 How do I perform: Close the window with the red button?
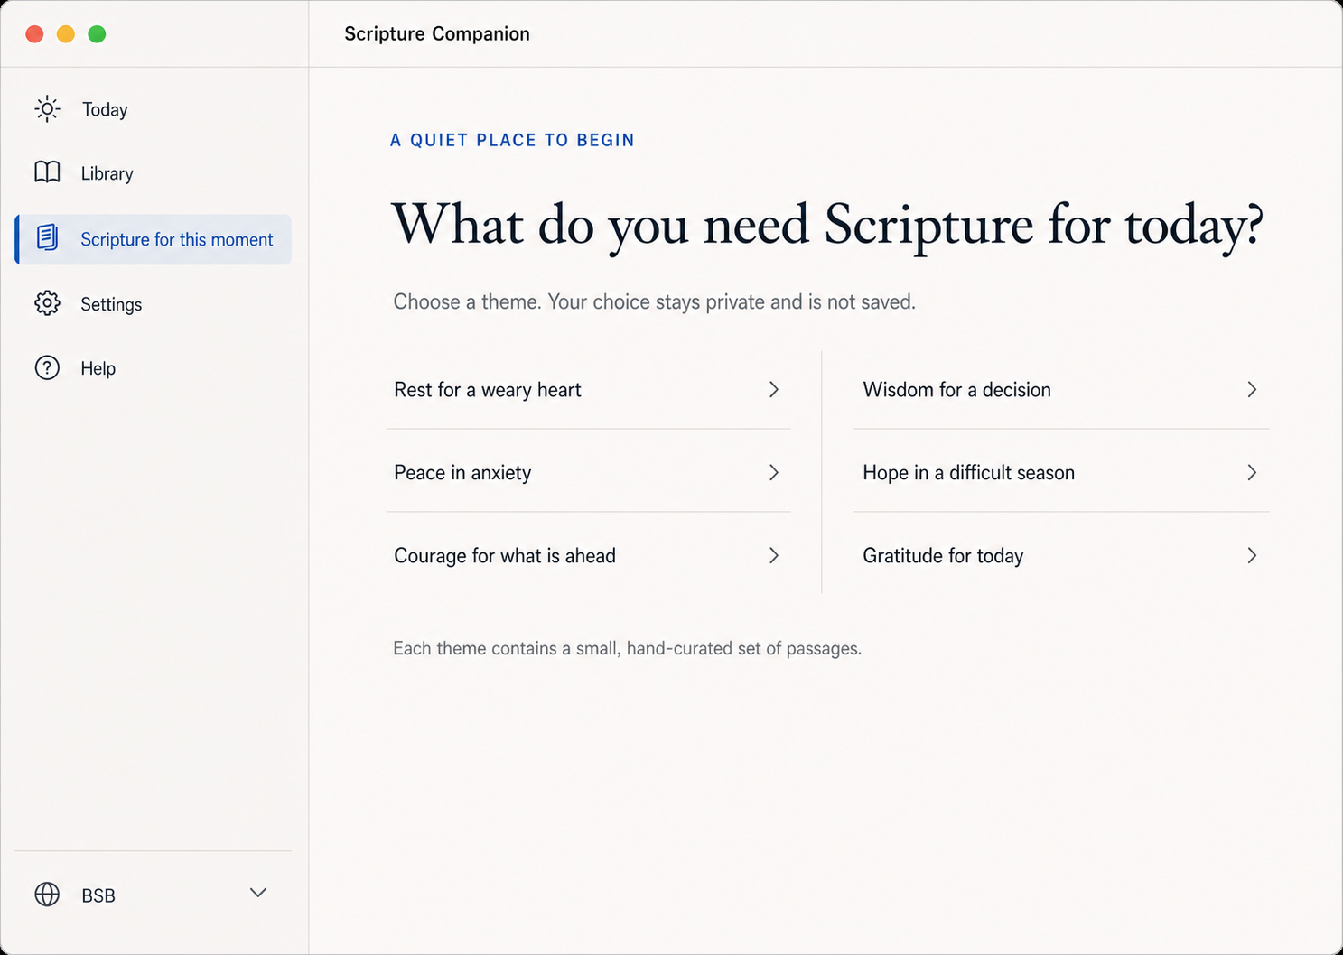click(34, 34)
